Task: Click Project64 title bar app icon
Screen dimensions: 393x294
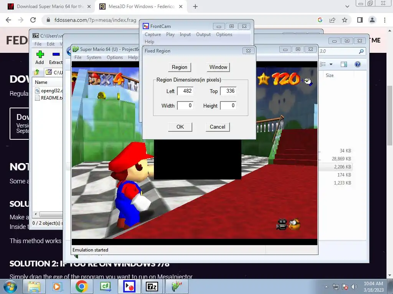Action: coord(76,49)
